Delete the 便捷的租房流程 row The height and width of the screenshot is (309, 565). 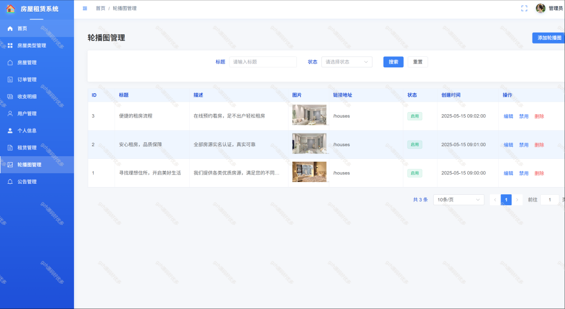pos(539,116)
